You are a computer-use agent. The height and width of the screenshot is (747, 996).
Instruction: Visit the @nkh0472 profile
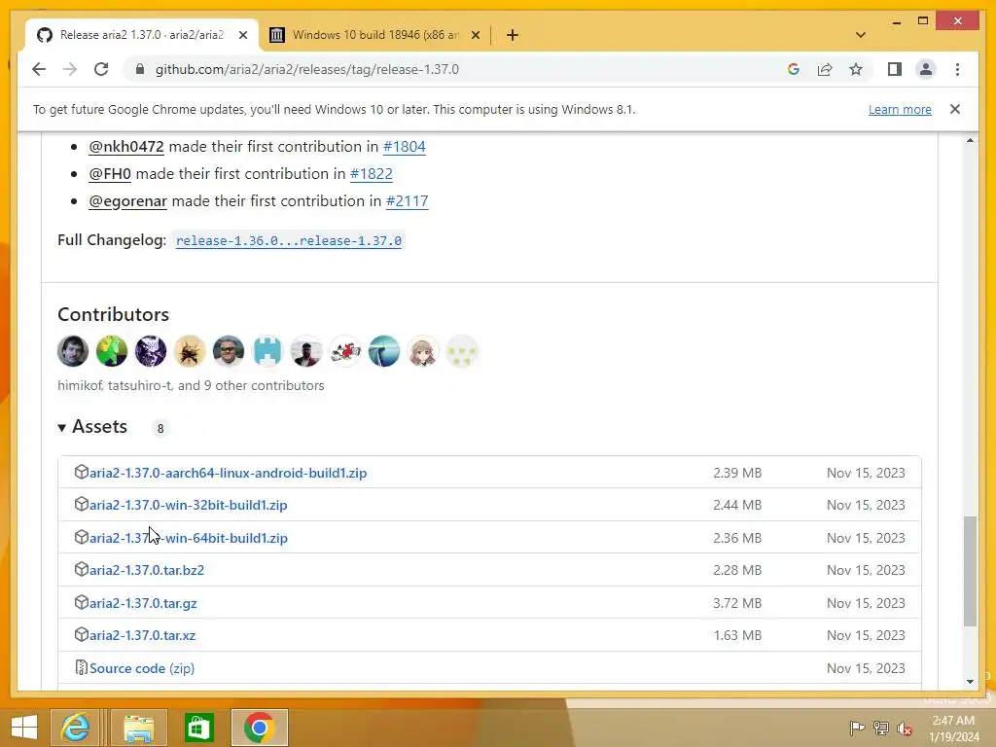coord(125,147)
